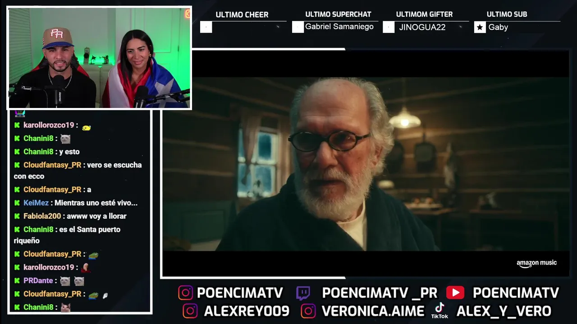
Task: Select the ULTIMO SUB header
Action: [507, 14]
